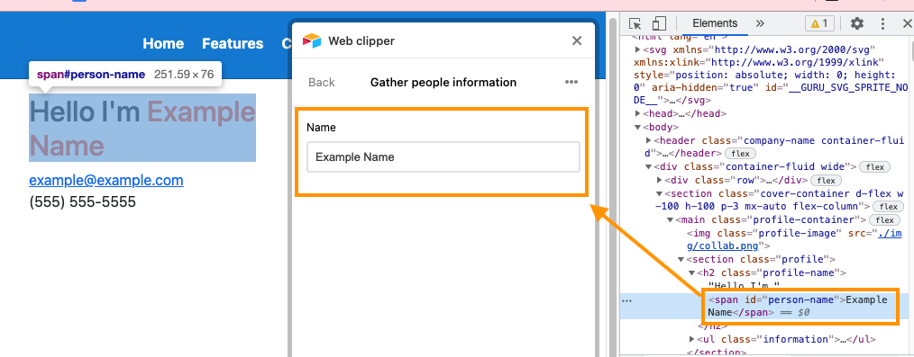Open DevTools settings gear
Screen dimensions: 914x357
click(x=857, y=24)
